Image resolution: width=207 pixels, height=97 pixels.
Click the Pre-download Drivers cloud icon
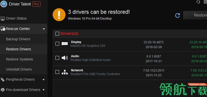(3, 90)
